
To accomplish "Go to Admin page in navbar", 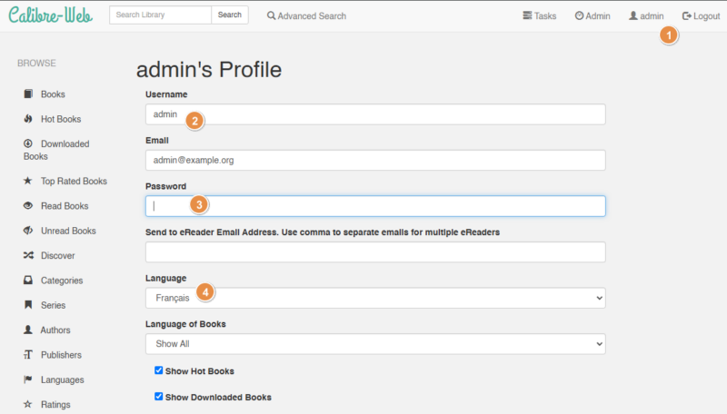I will pos(593,15).
